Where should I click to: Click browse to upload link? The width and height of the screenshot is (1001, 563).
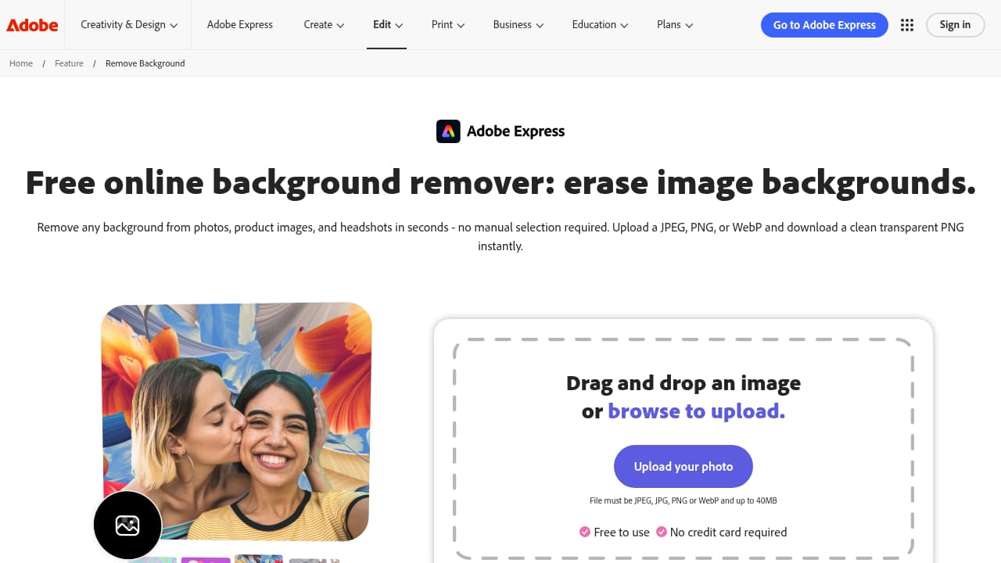[696, 411]
